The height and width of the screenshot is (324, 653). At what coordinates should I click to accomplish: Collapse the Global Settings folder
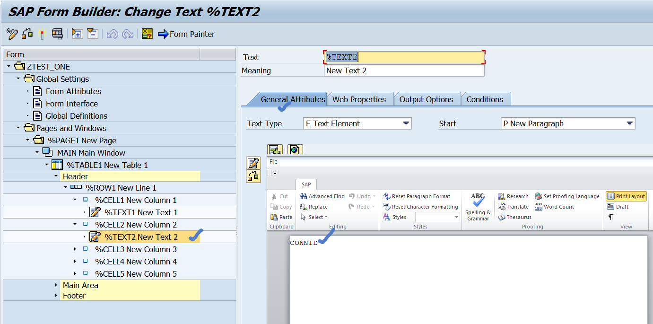pos(18,79)
